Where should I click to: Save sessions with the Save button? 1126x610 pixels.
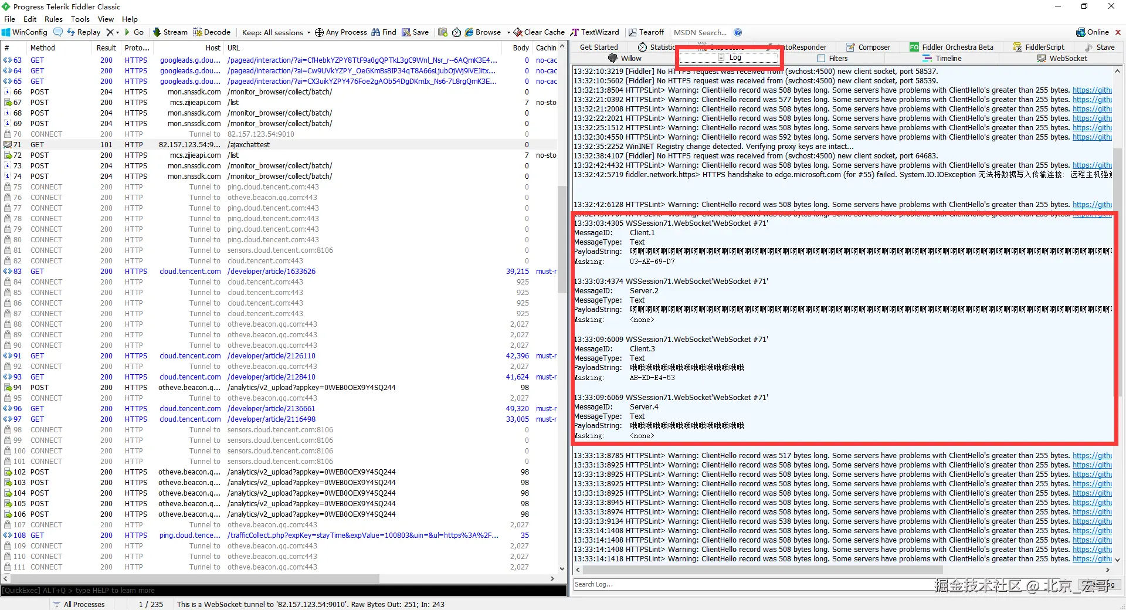(x=415, y=32)
